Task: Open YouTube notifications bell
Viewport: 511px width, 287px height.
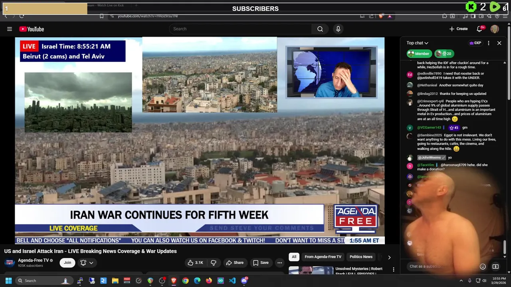Action: click(x=480, y=29)
